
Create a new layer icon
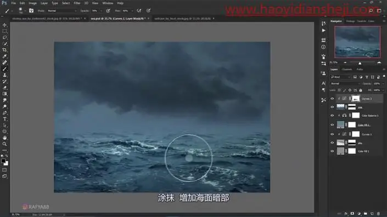372,214
